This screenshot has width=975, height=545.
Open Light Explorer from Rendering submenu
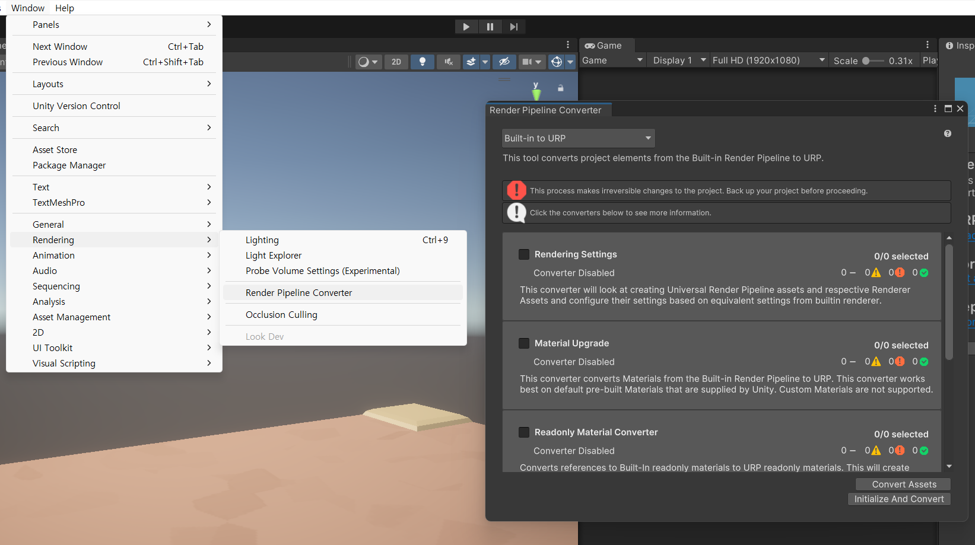click(x=343, y=256)
